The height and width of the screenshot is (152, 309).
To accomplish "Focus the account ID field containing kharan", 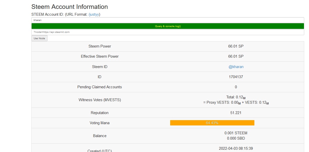I will [168, 20].
